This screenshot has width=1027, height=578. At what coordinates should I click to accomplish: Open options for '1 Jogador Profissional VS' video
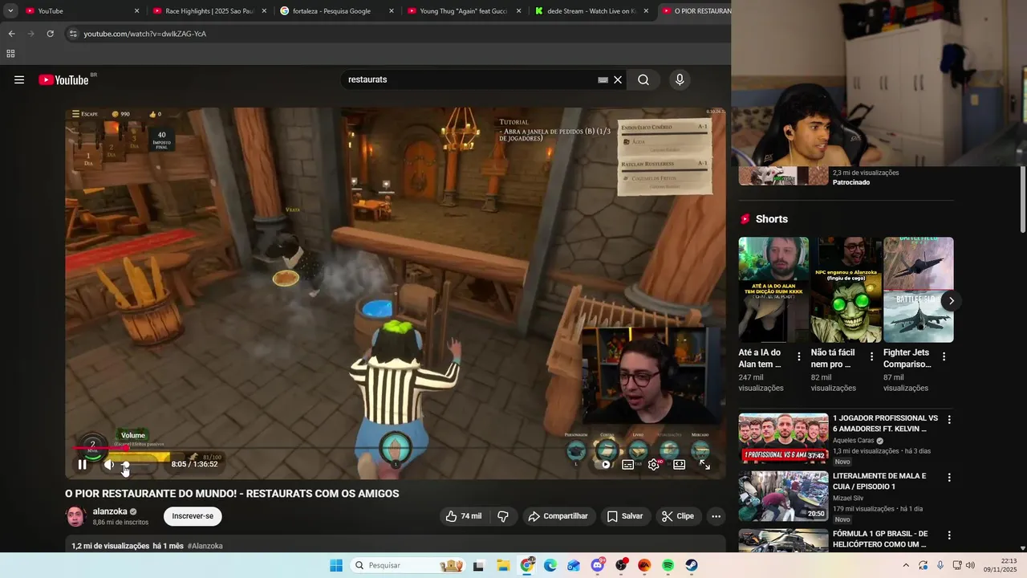(x=949, y=420)
